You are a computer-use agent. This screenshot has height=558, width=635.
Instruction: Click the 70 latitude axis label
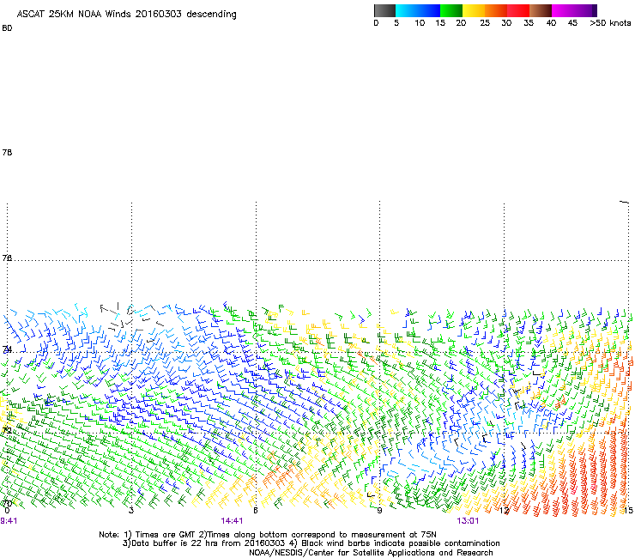7,504
